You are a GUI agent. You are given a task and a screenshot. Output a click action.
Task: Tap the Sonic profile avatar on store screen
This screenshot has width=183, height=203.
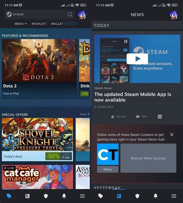click(82, 15)
